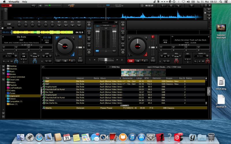Toggle deck 2 pitch lock padlock icon
This screenshot has width=231, height=144.
[x=150, y=47]
